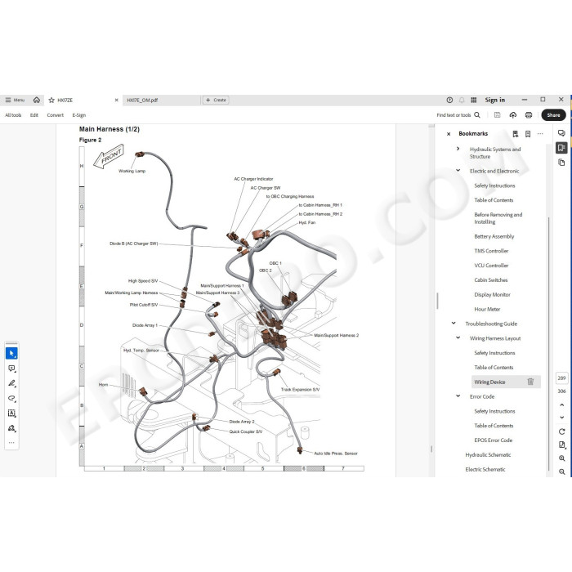Close the Bookmarks panel
Screen dimensions: 572x572
[x=449, y=134]
